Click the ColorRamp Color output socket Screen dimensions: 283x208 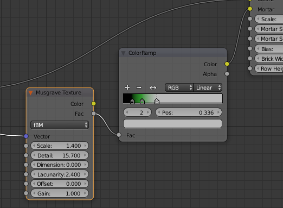227,64
